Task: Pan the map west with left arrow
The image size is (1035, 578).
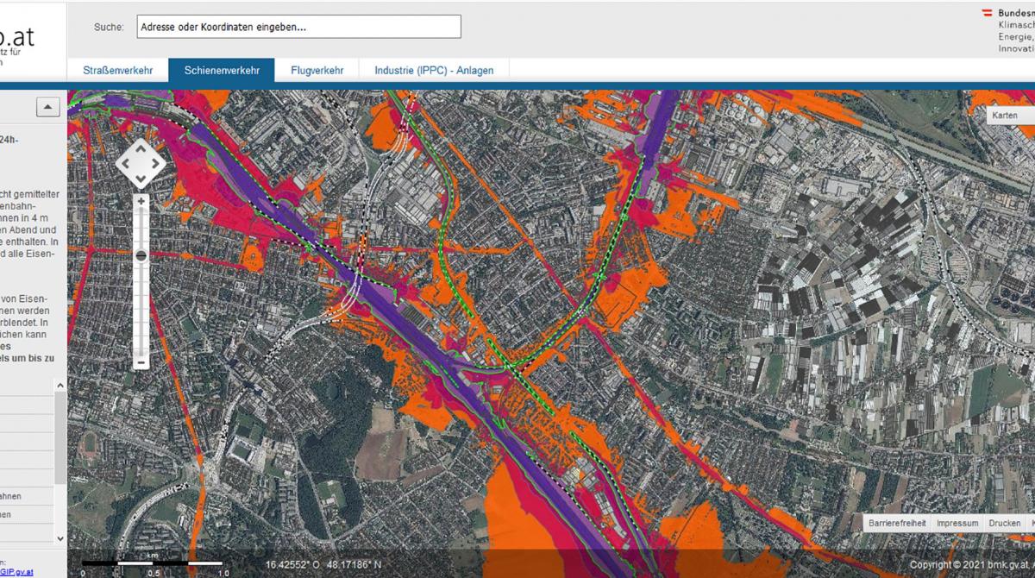Action: (x=125, y=162)
